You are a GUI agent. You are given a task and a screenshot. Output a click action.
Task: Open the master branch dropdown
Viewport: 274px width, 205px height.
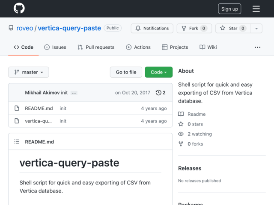pyautogui.click(x=29, y=72)
